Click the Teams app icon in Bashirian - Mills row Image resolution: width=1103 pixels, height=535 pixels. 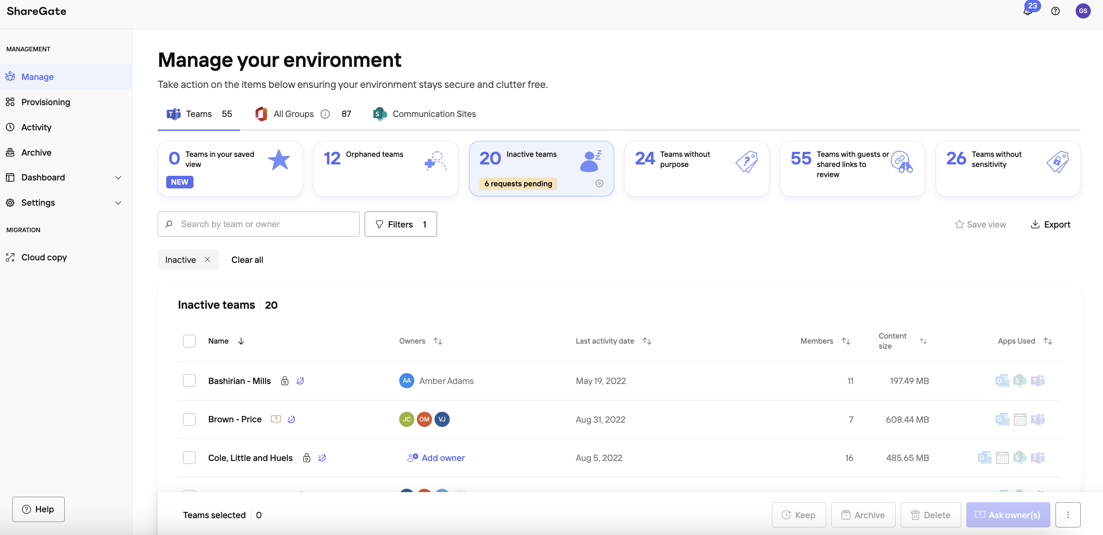pos(1037,381)
